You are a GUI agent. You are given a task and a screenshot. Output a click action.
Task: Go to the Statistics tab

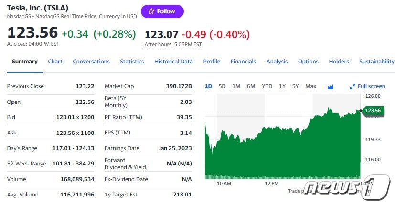coord(132,62)
